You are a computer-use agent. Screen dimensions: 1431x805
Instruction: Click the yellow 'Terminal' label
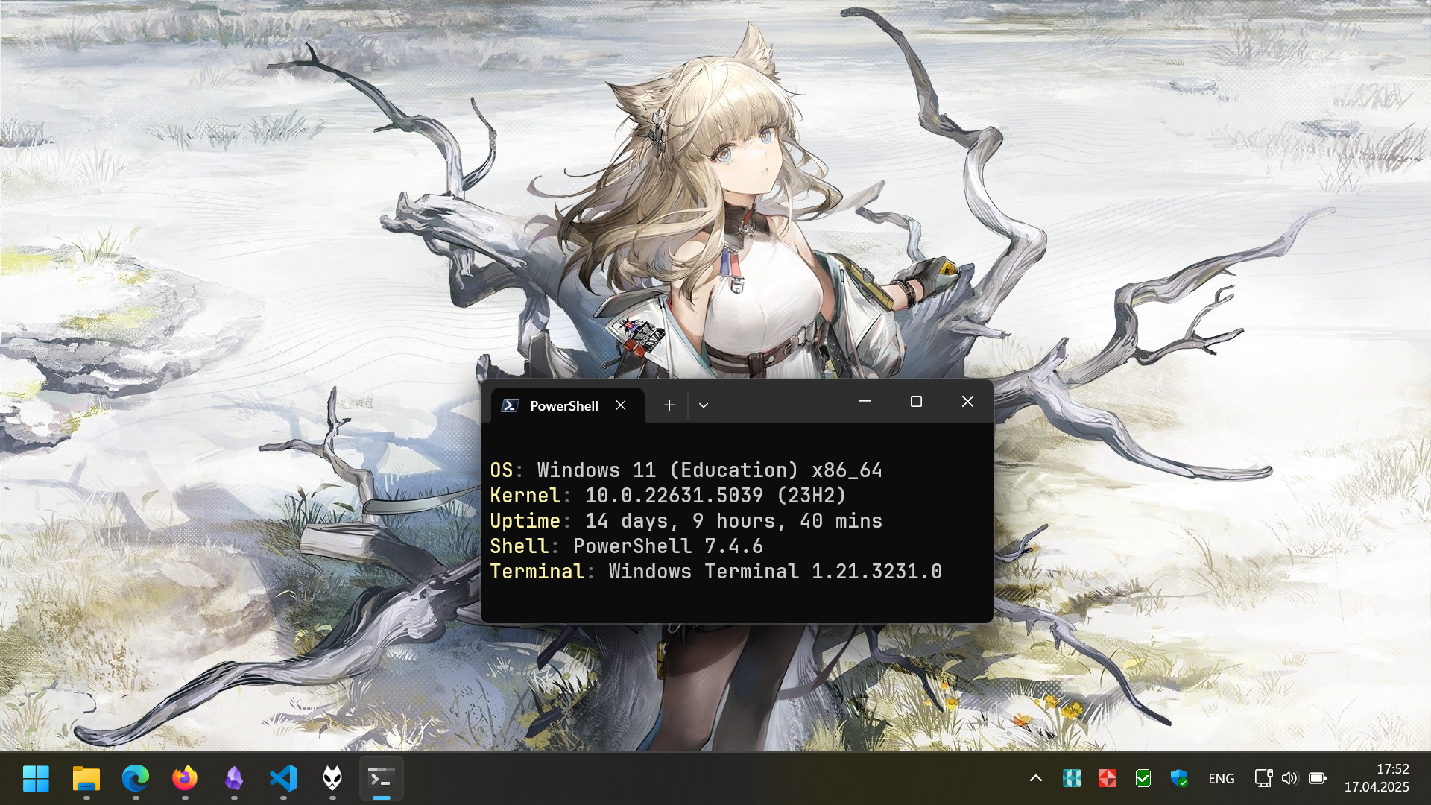[537, 572]
